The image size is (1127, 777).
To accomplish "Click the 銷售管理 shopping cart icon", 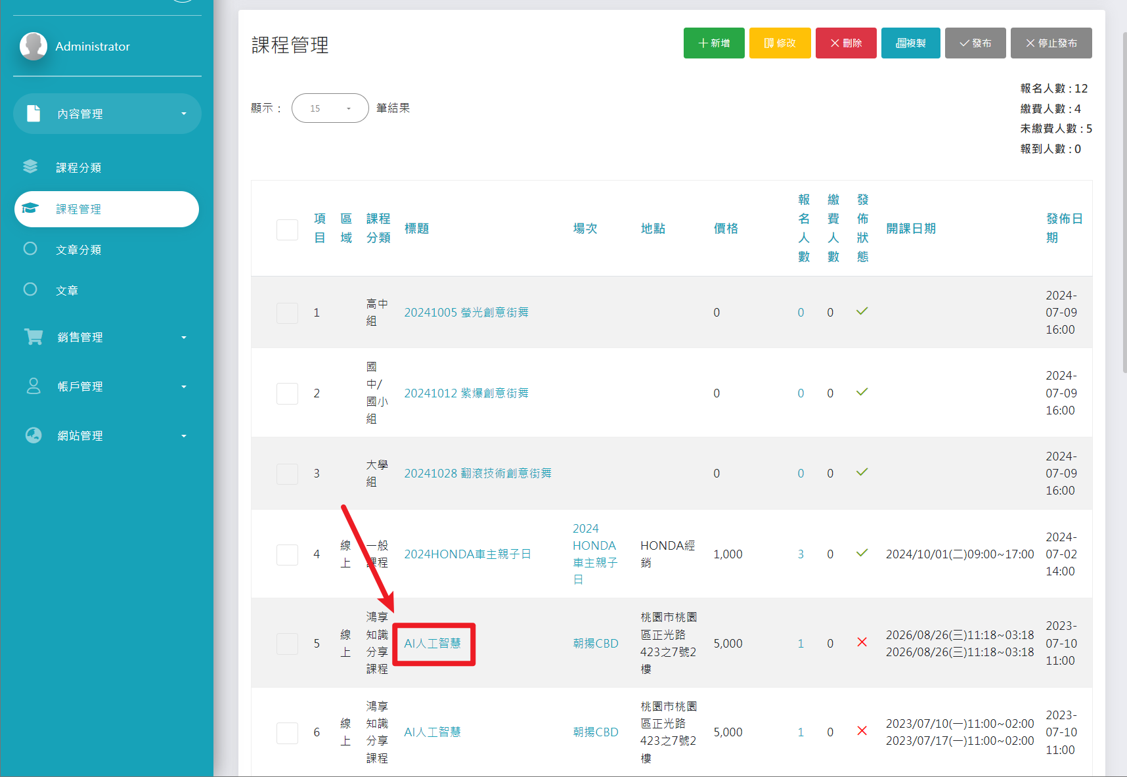I will point(33,337).
